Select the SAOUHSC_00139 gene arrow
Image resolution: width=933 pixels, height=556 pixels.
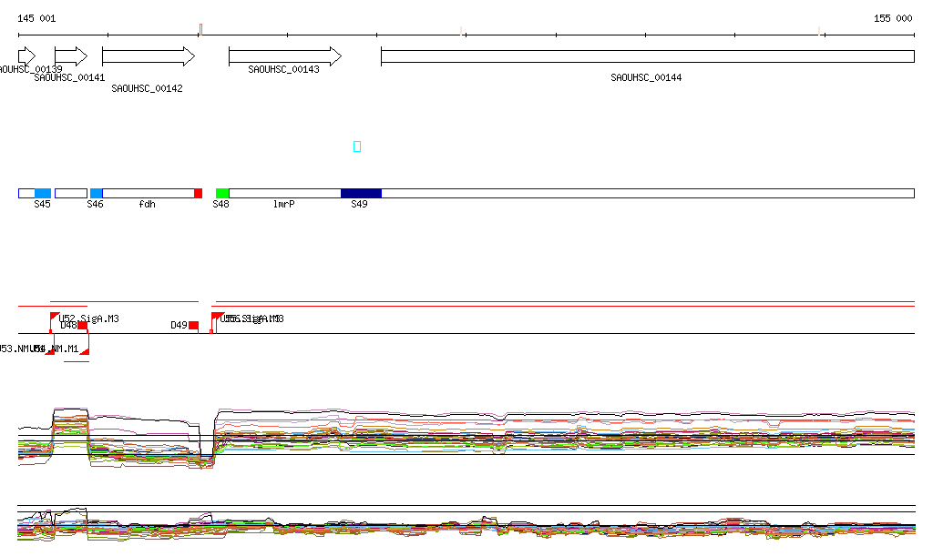[26, 56]
